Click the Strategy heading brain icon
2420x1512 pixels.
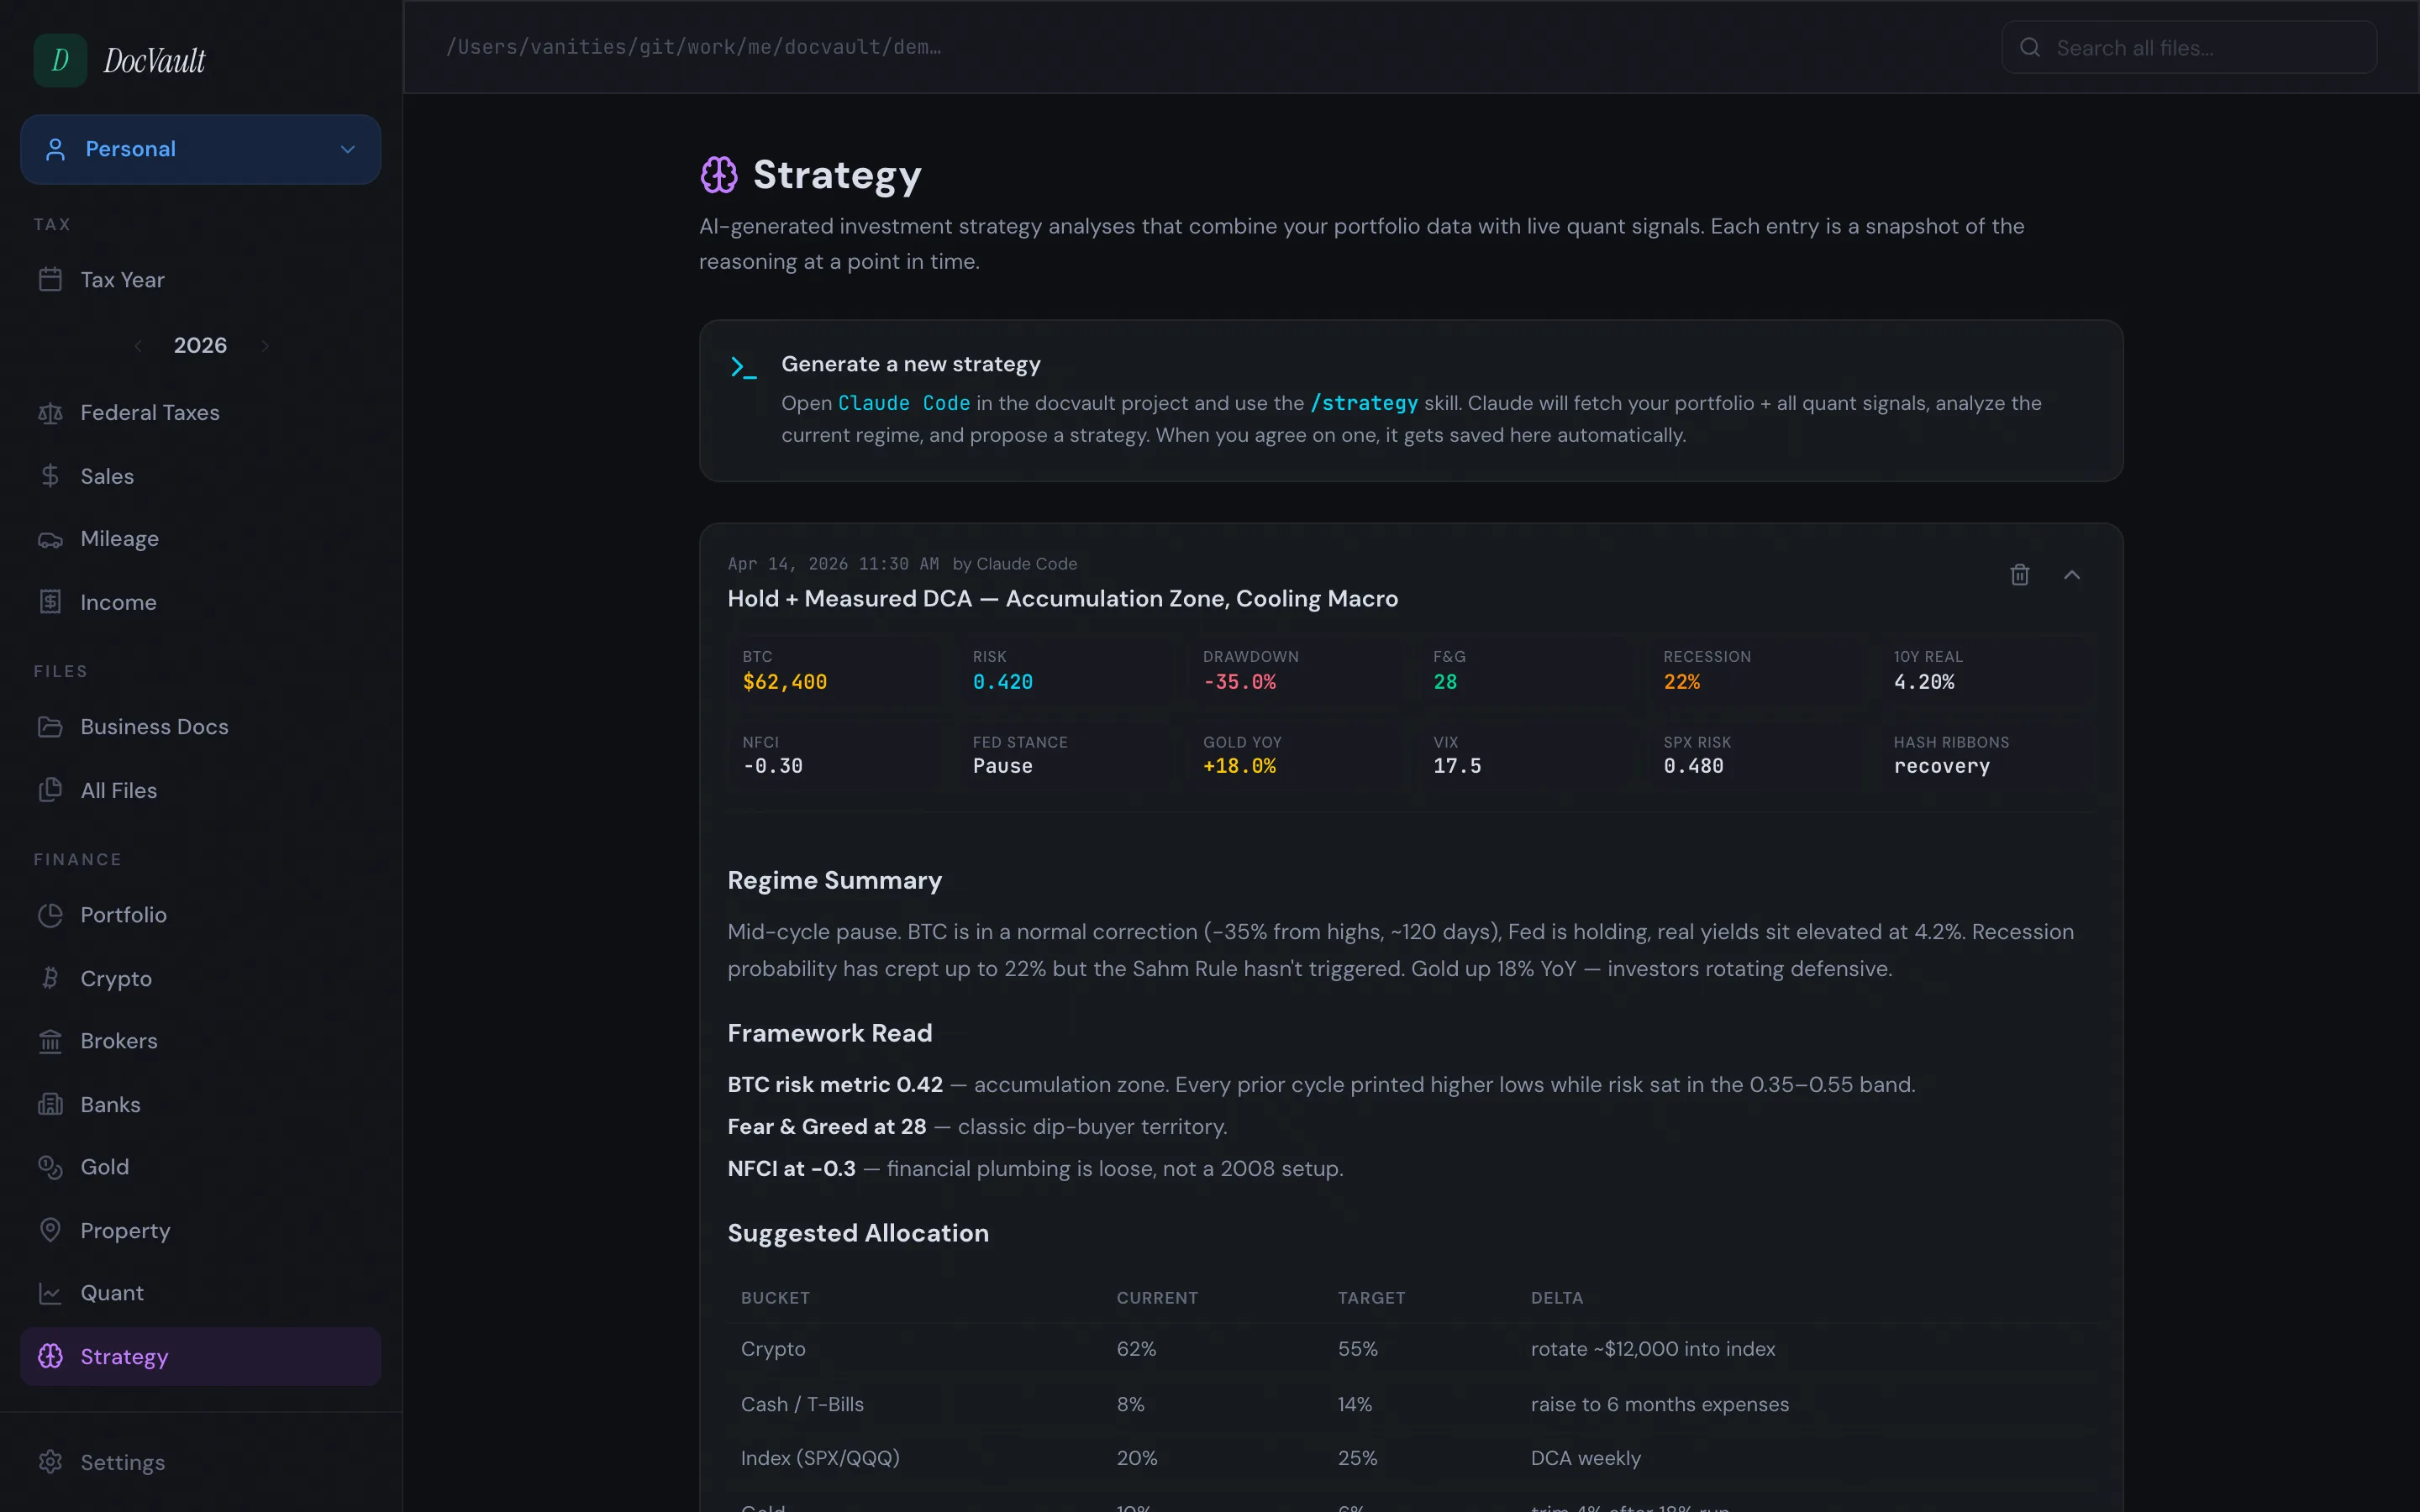tap(719, 175)
